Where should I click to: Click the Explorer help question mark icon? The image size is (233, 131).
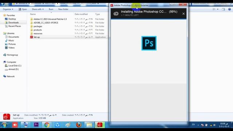point(229,9)
